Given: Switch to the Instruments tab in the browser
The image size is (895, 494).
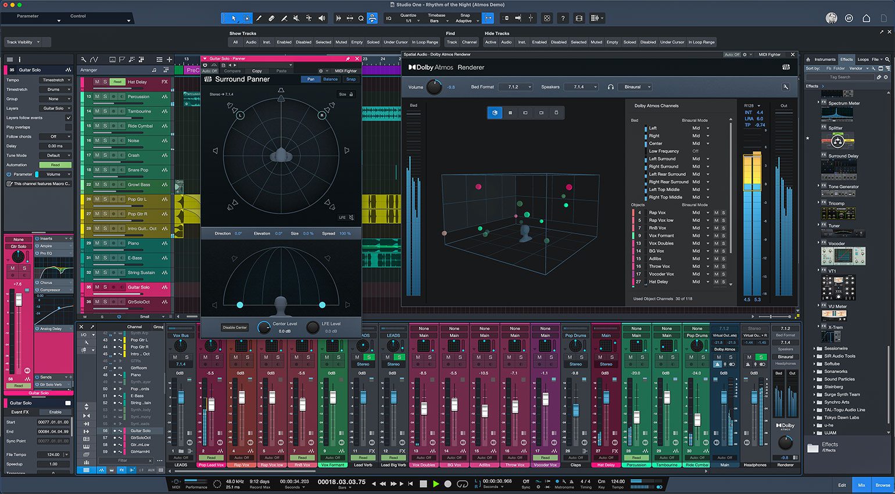Looking at the screenshot, I should (826, 59).
